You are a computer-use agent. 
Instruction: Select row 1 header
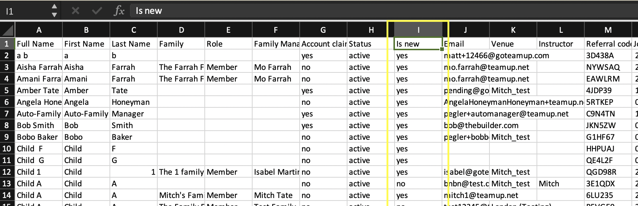click(7, 44)
